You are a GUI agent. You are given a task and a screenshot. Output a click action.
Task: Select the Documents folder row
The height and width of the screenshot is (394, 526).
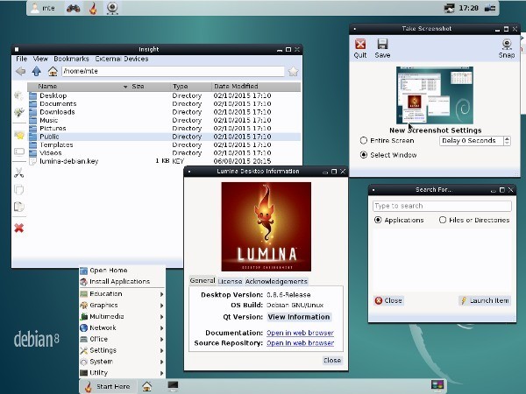click(x=164, y=104)
